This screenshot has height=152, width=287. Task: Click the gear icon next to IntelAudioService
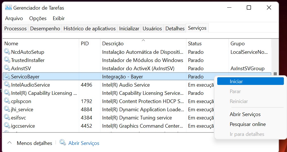(x=7, y=85)
